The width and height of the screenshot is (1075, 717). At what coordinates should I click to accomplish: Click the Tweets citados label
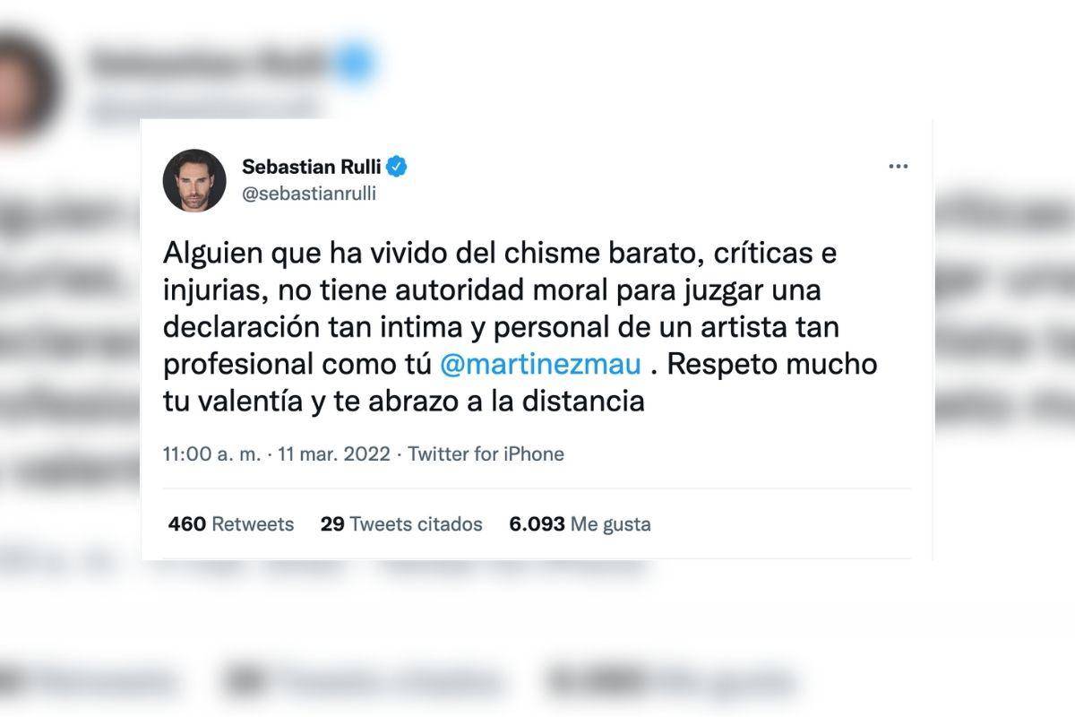417,523
